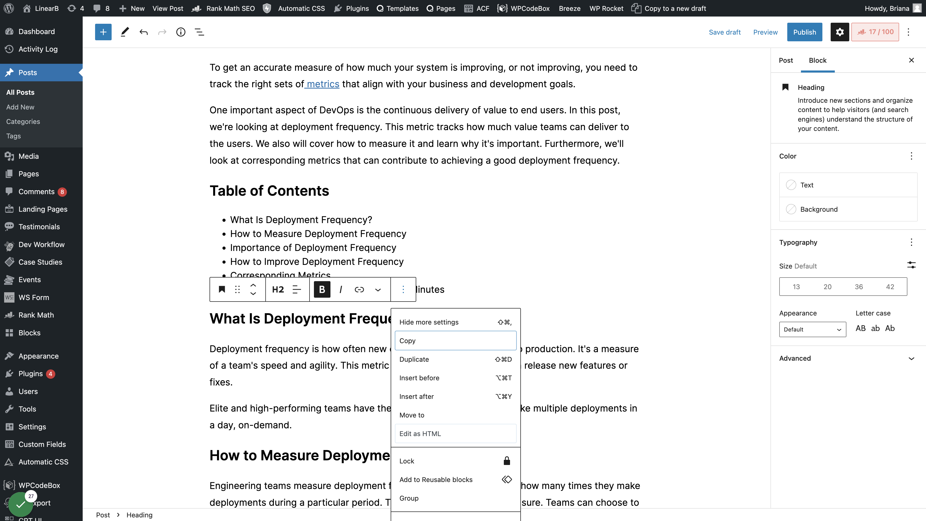Open Color panel options menu
The image size is (926, 521).
click(911, 156)
